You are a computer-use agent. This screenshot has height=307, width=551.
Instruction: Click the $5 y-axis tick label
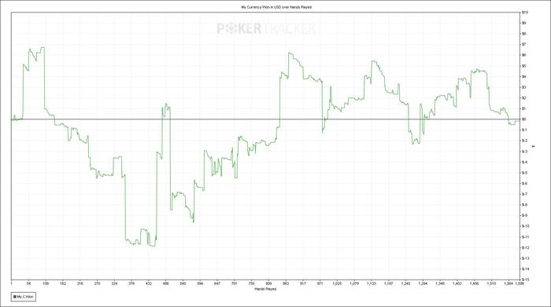(x=523, y=66)
